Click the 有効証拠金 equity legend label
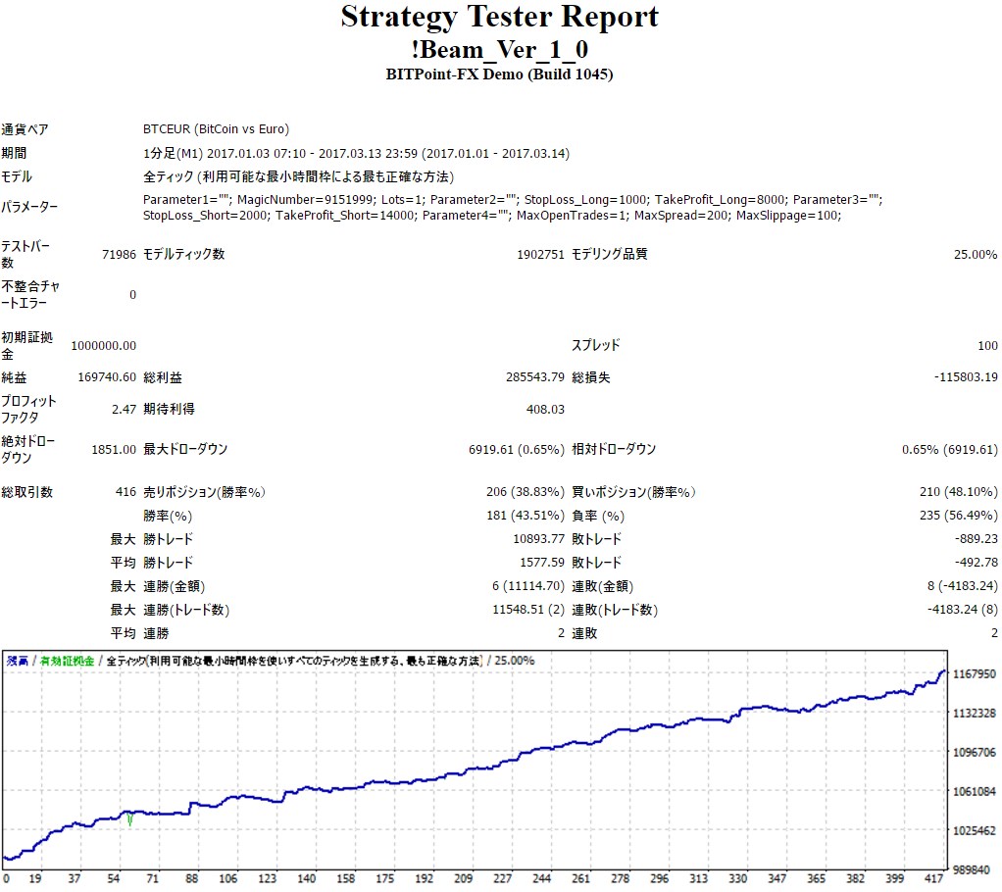The height and width of the screenshot is (892, 1002). tap(67, 661)
